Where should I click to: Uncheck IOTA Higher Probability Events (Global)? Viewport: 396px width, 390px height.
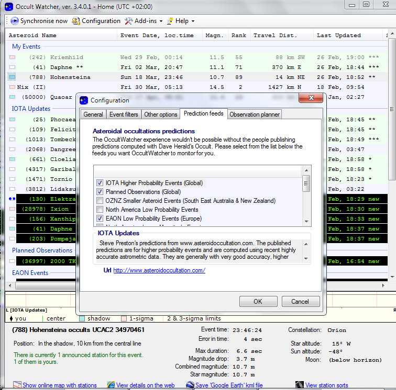100,183
